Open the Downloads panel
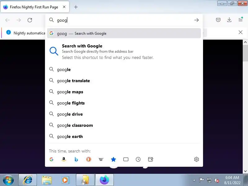This screenshot has width=248, height=186. click(x=229, y=20)
